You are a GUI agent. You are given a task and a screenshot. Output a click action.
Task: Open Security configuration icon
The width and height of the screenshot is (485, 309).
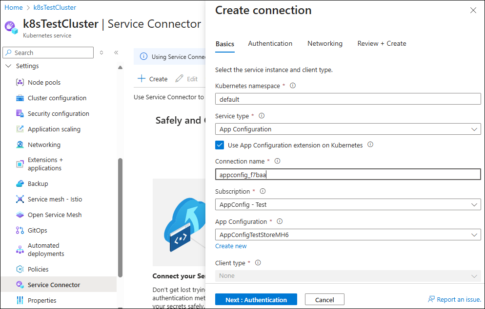20,113
